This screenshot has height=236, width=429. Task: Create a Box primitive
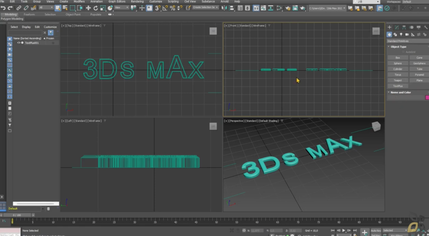coord(398,58)
